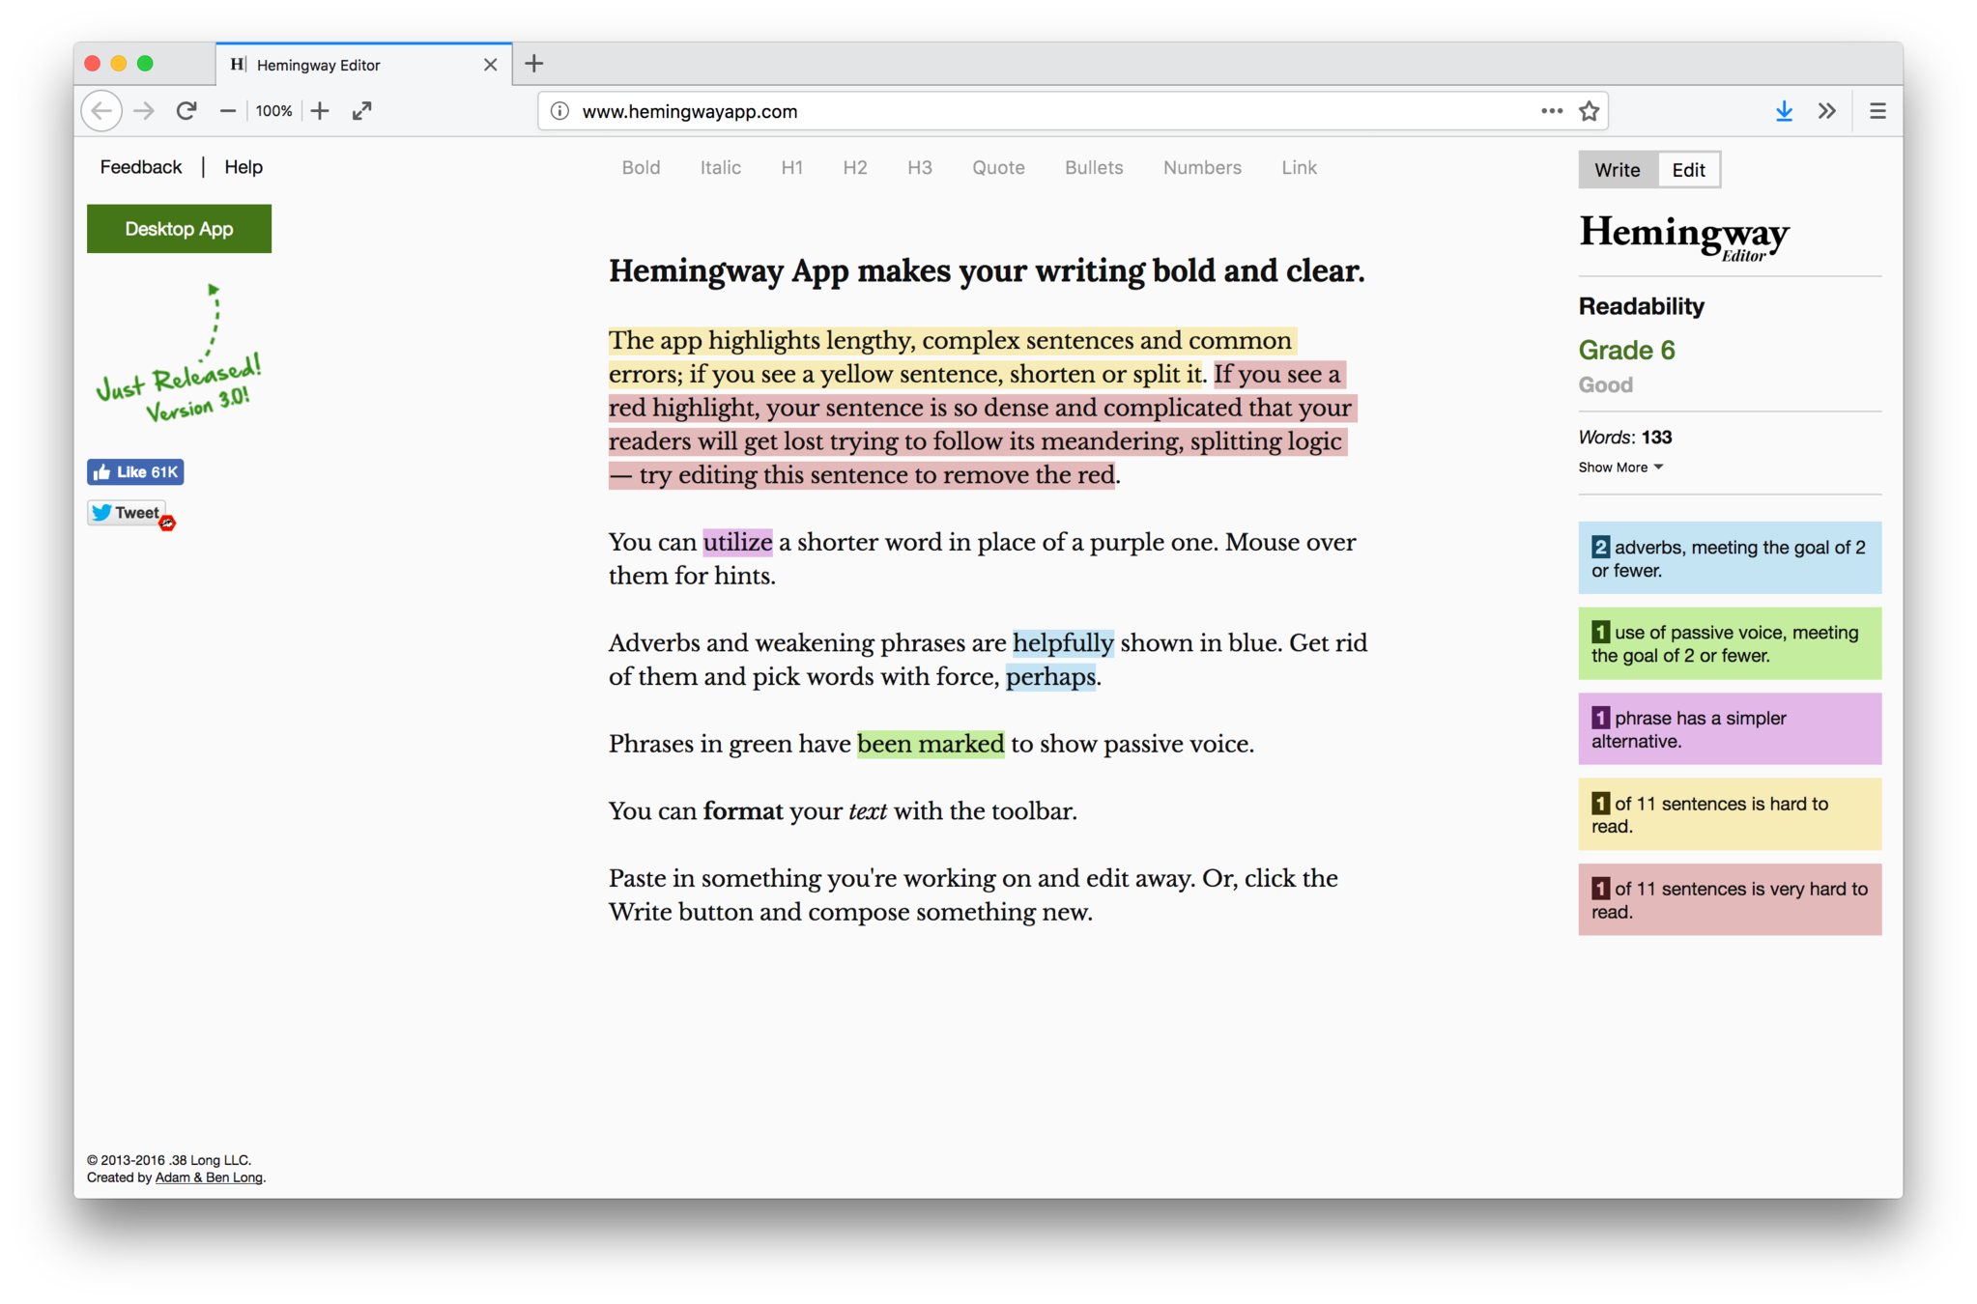Open the Adam & Ben Long link
Image resolution: width=1977 pixels, height=1304 pixels.
click(x=209, y=1177)
